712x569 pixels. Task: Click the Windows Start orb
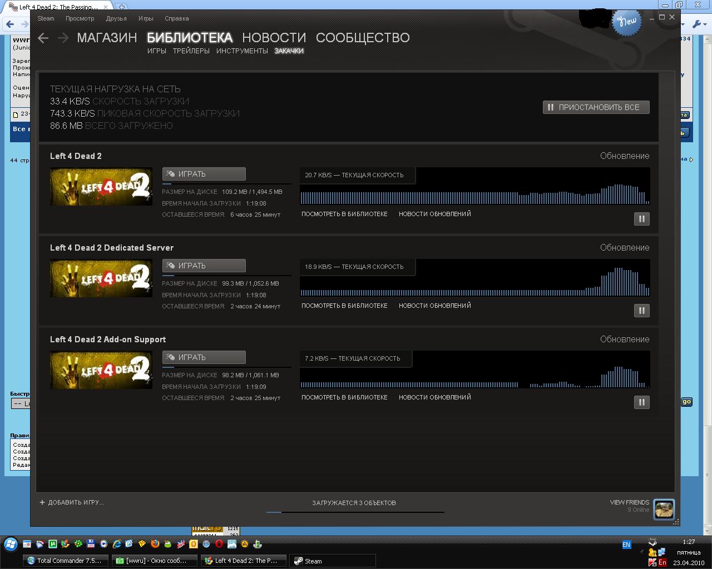(x=11, y=544)
